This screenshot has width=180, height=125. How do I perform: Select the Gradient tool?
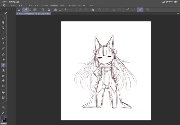(x=3, y=97)
